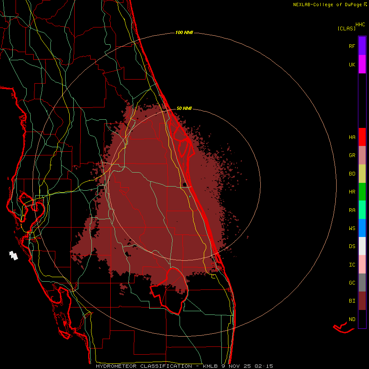Click the DS white legend swatch
Image resolution: width=369 pixels, height=369 pixels.
[x=362, y=246]
